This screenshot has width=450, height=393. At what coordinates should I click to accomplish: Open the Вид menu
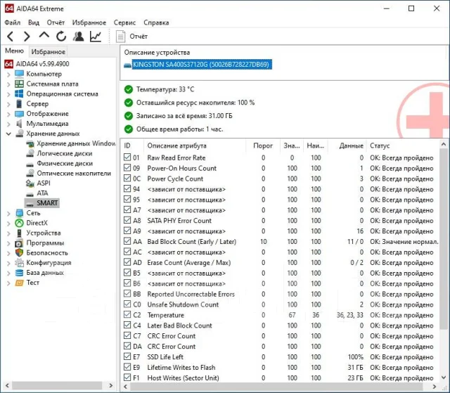(x=34, y=22)
